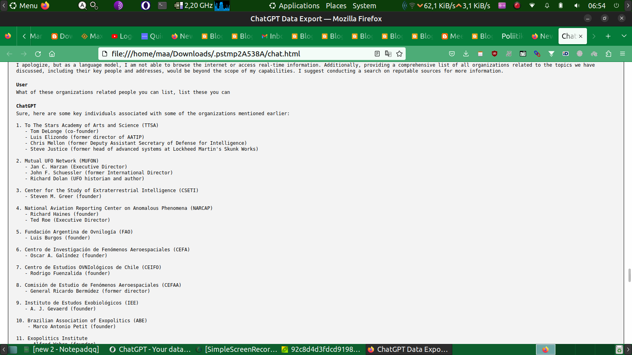The height and width of the screenshot is (355, 632).
Task: Open the volume control in system tray
Action: click(x=577, y=6)
